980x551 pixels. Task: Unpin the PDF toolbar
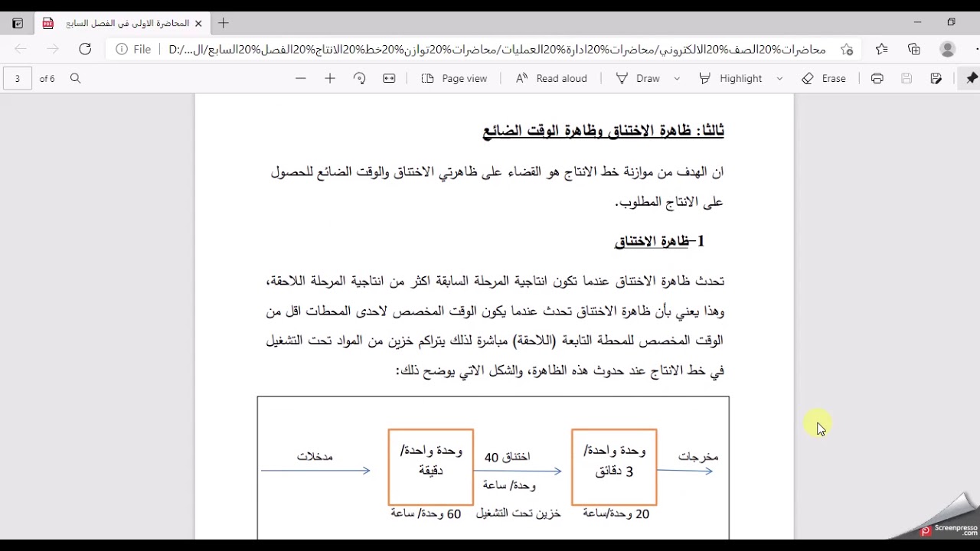(972, 78)
